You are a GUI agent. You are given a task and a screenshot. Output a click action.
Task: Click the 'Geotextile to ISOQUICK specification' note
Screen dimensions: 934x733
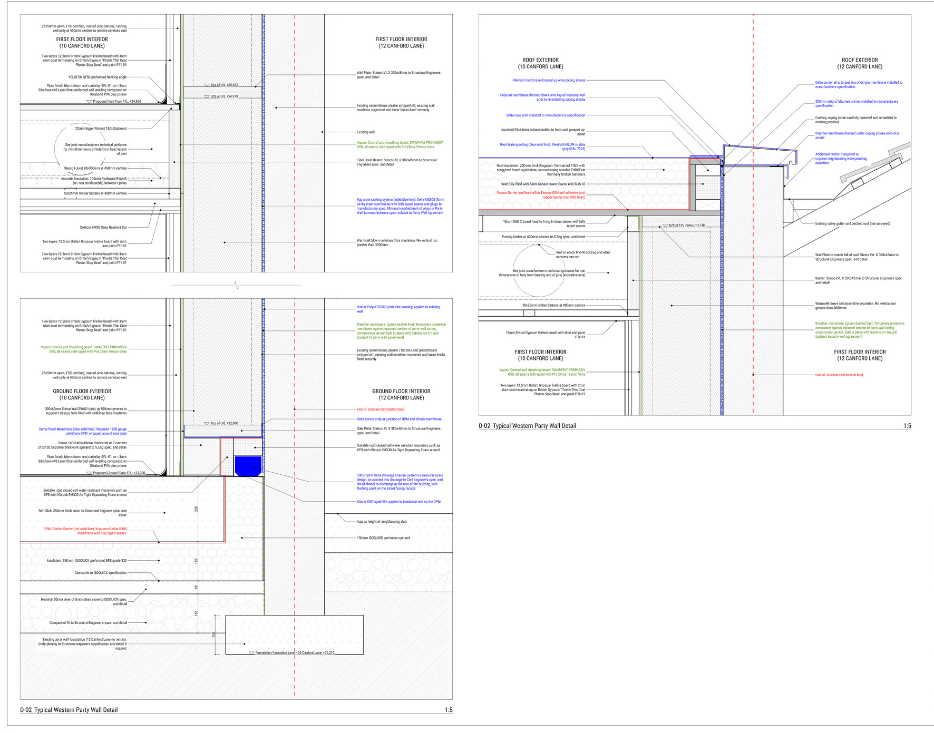pos(100,573)
